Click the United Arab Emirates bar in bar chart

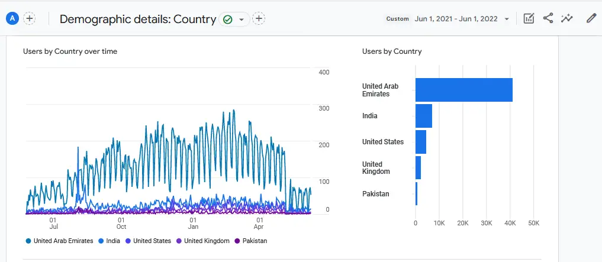tap(463, 90)
